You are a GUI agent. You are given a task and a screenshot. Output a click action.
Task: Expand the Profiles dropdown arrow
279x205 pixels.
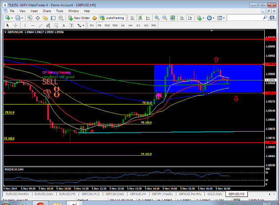(x=22, y=18)
